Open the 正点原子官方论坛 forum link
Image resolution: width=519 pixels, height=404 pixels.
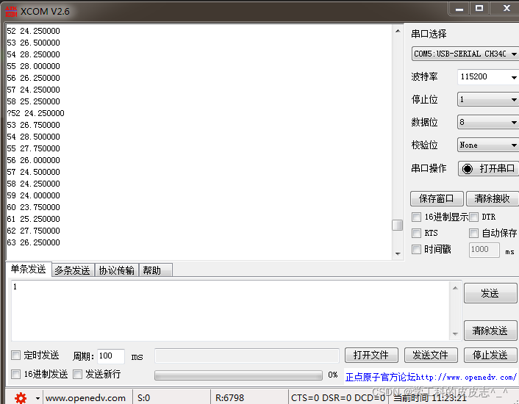coord(430,377)
